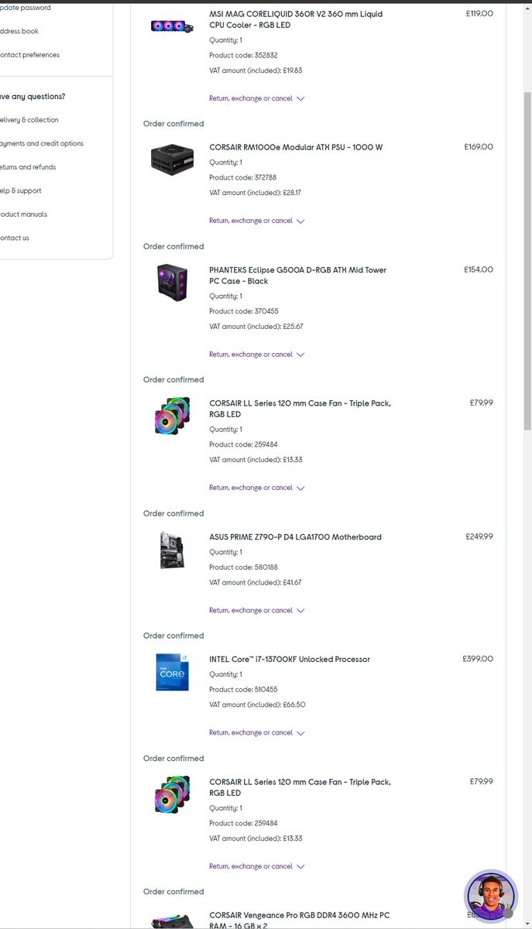Open Help & support sidebar link
Viewport: 532px width, 929px height.
tap(20, 190)
